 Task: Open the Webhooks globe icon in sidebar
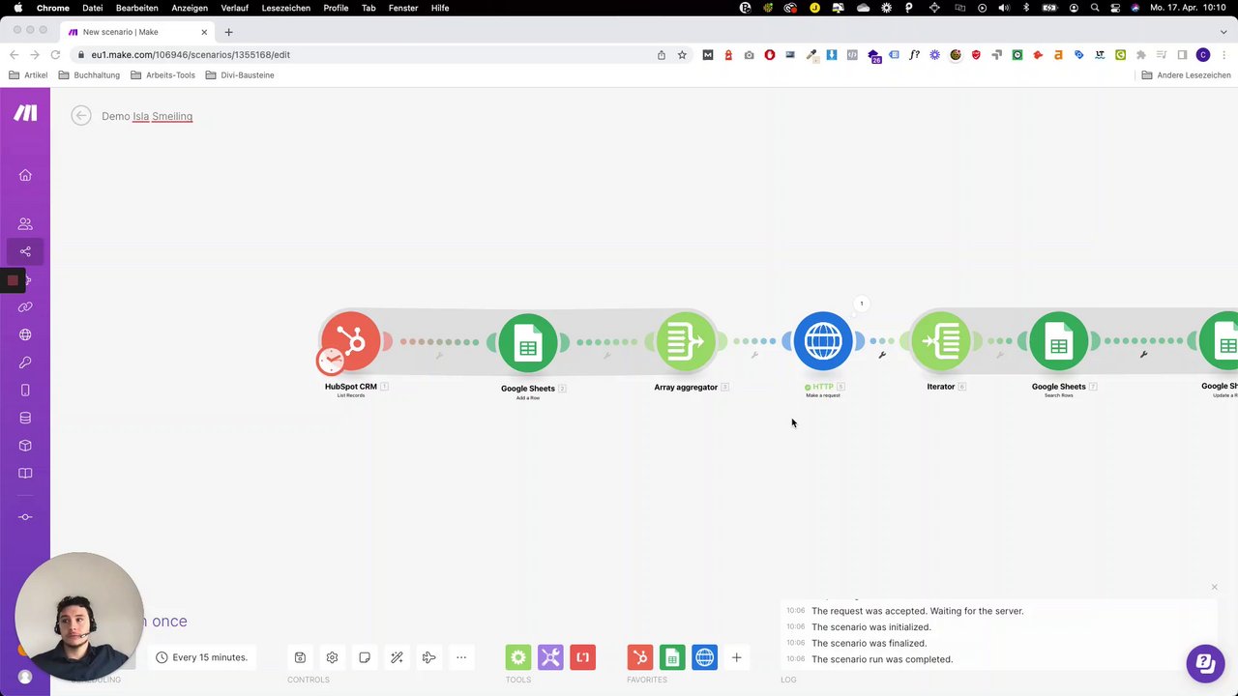pos(25,334)
